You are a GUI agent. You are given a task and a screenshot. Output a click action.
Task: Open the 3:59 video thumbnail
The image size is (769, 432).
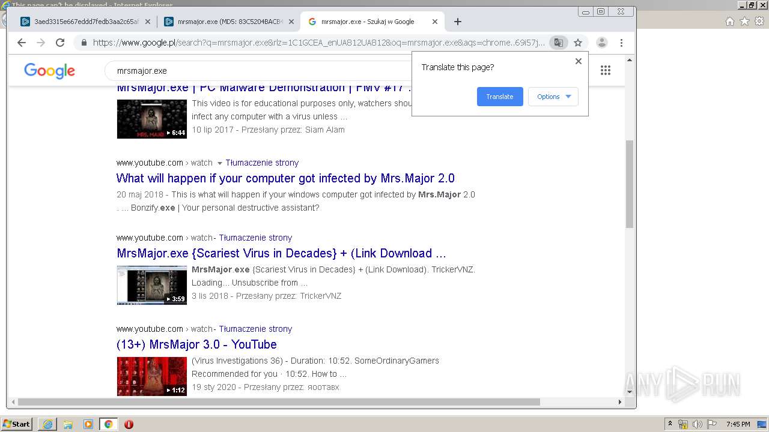pos(151,285)
